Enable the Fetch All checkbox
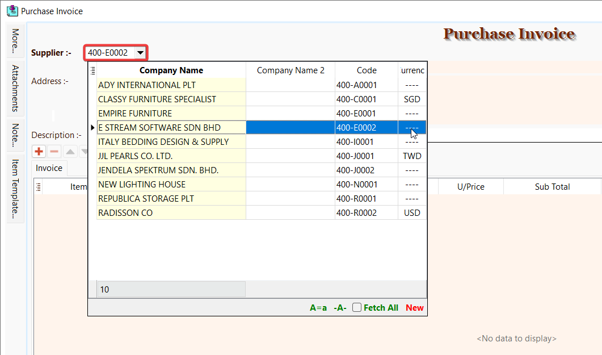Viewport: 602px width, 355px height. [357, 307]
